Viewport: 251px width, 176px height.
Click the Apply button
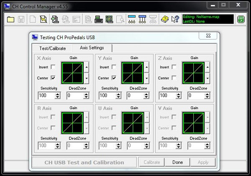(203, 162)
